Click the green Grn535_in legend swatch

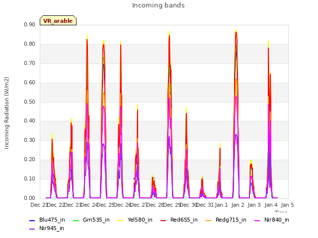pyautogui.click(x=76, y=220)
